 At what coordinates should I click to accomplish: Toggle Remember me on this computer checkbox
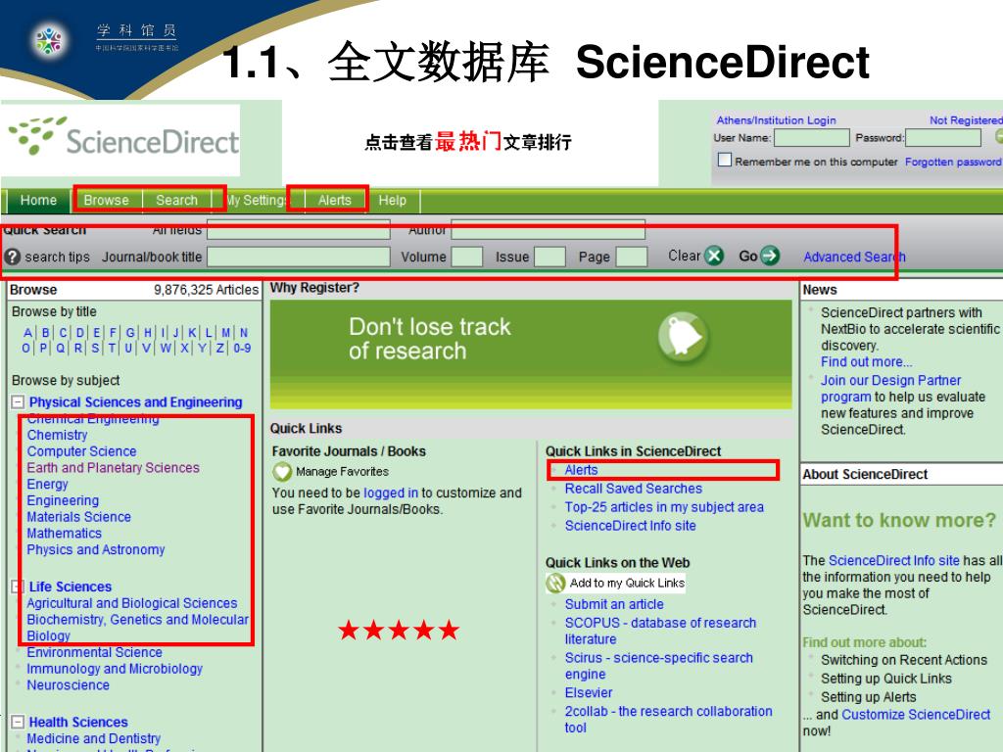pyautogui.click(x=724, y=160)
